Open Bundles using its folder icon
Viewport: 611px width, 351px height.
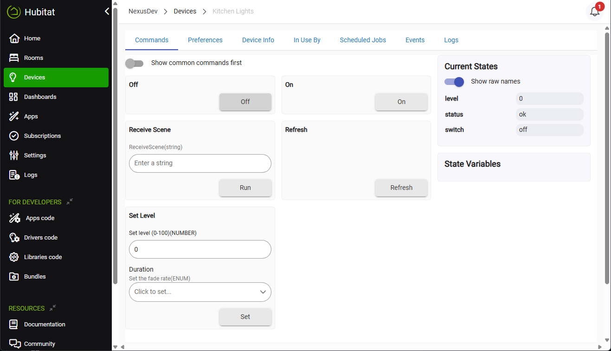pyautogui.click(x=14, y=277)
